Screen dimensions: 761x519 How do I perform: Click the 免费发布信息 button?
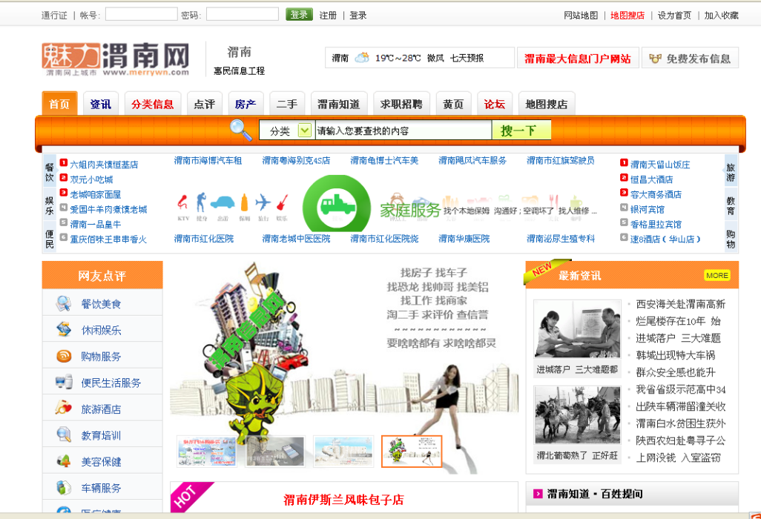(x=690, y=59)
